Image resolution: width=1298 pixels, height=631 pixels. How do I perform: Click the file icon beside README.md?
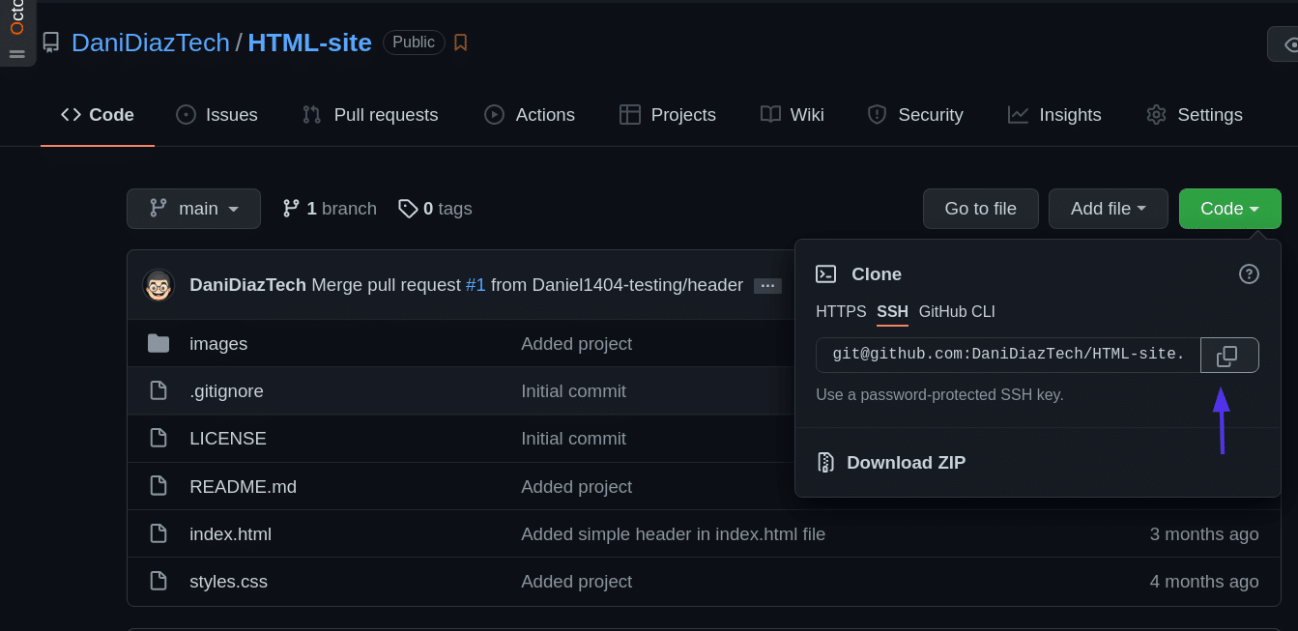click(x=158, y=486)
